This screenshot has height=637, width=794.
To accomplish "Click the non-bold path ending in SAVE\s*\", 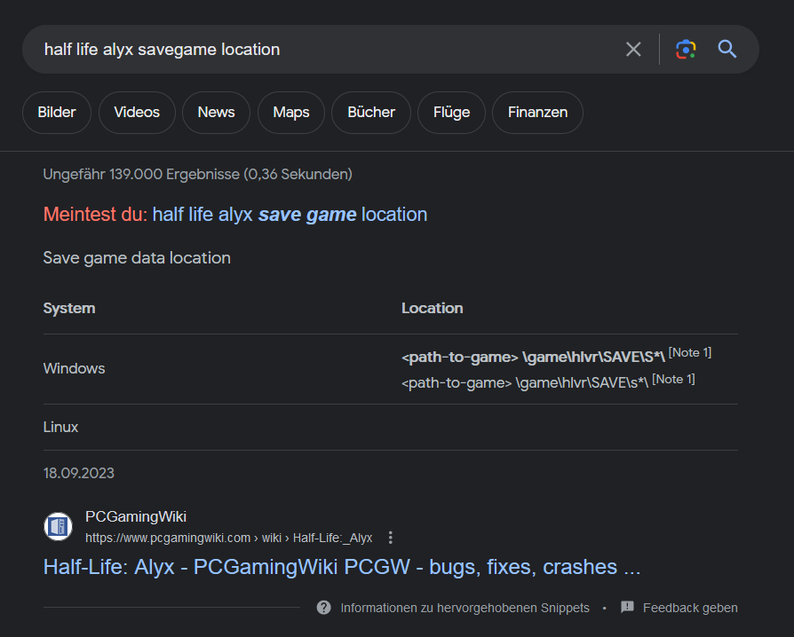I will pyautogui.click(x=525, y=383).
